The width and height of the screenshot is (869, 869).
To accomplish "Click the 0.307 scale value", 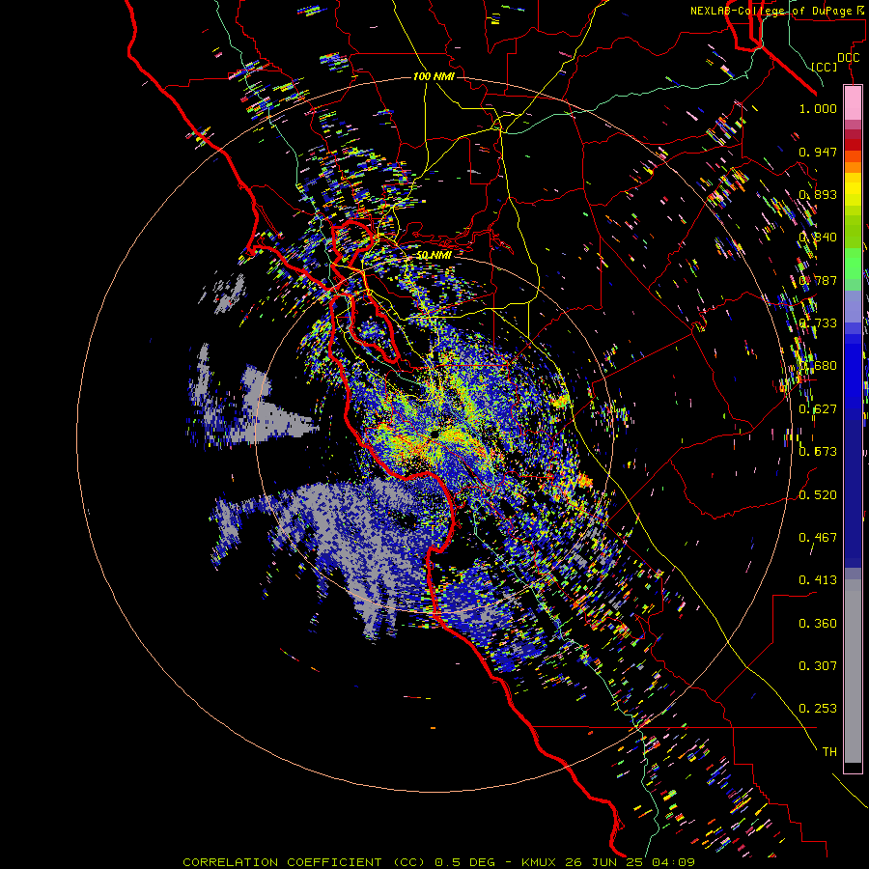I will [818, 665].
